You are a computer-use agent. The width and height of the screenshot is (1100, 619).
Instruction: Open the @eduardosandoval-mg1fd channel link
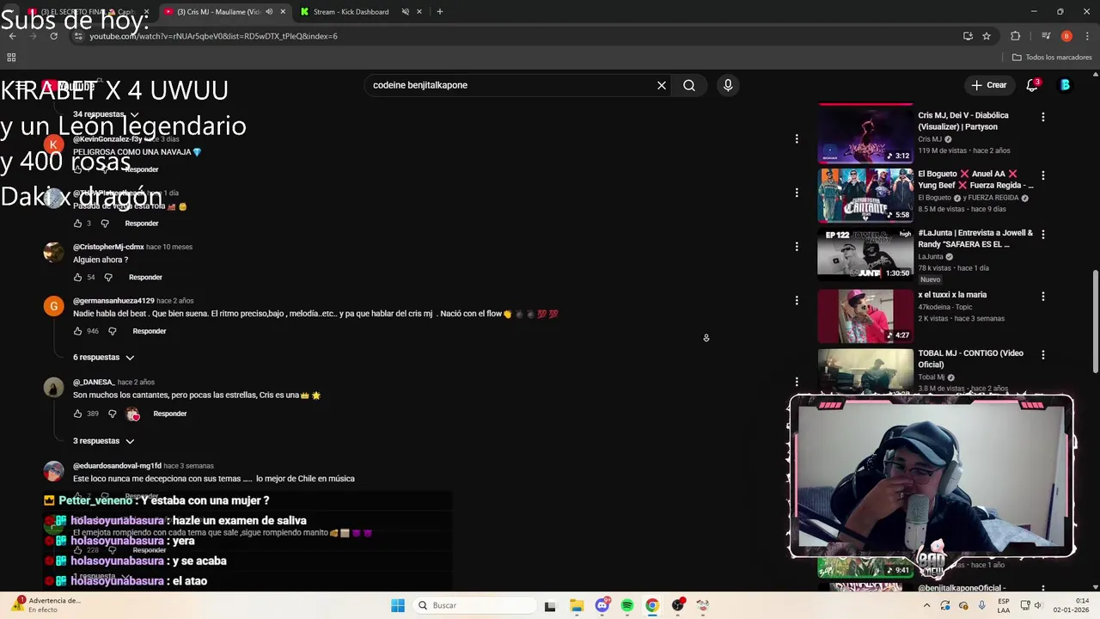click(117, 466)
